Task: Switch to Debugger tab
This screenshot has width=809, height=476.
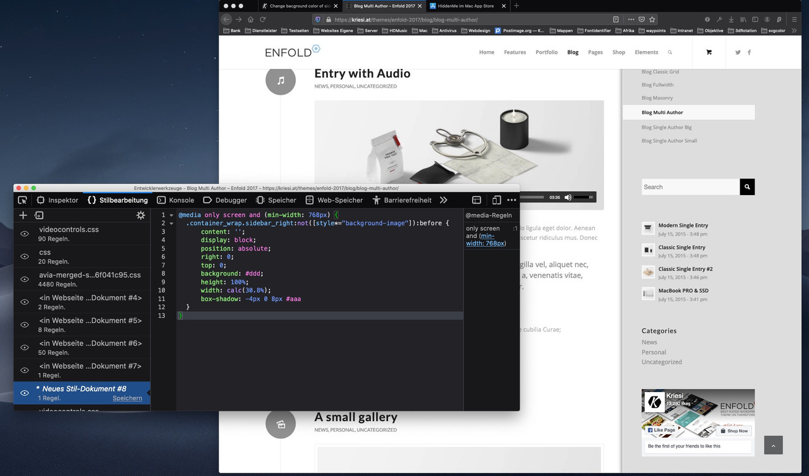Action: (225, 200)
